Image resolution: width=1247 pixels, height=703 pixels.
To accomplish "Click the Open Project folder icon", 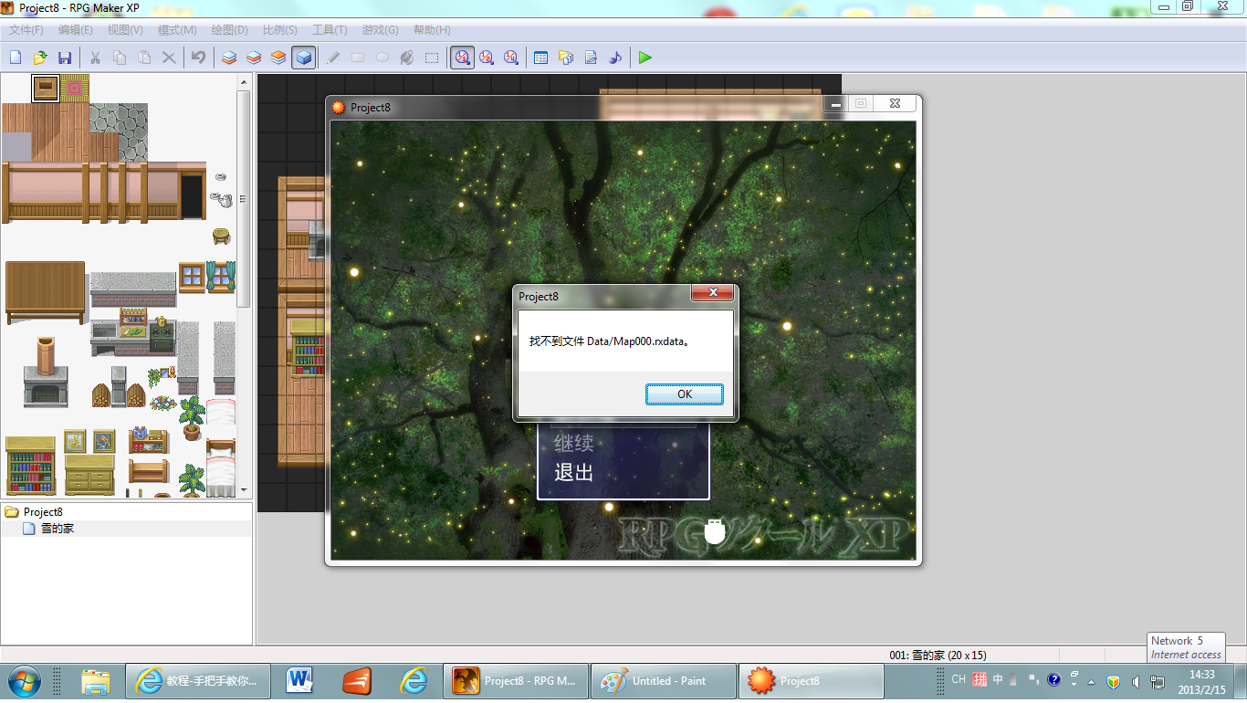I will [x=40, y=58].
